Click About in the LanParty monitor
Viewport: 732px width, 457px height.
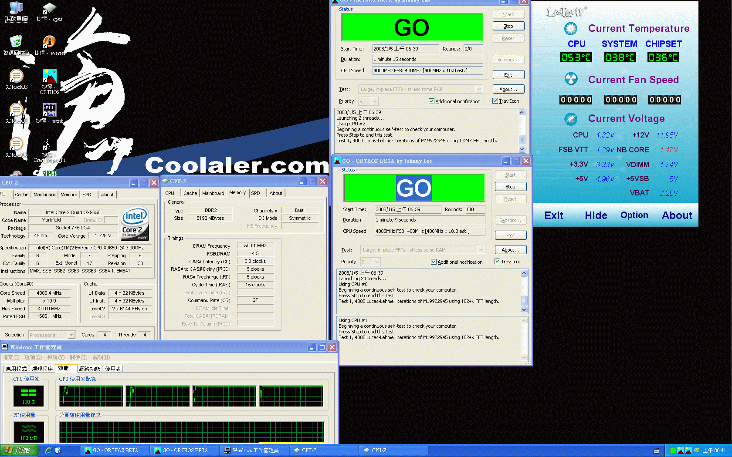677,215
